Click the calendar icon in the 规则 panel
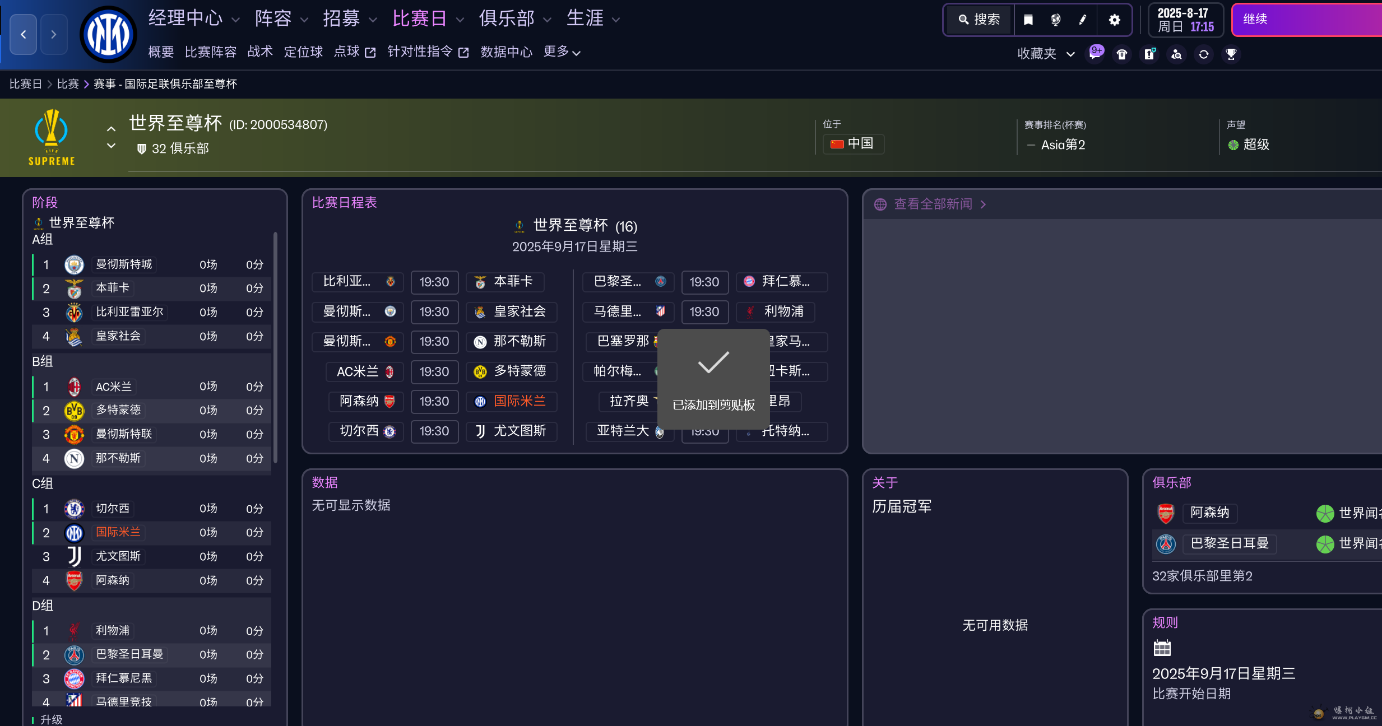 click(x=1162, y=648)
